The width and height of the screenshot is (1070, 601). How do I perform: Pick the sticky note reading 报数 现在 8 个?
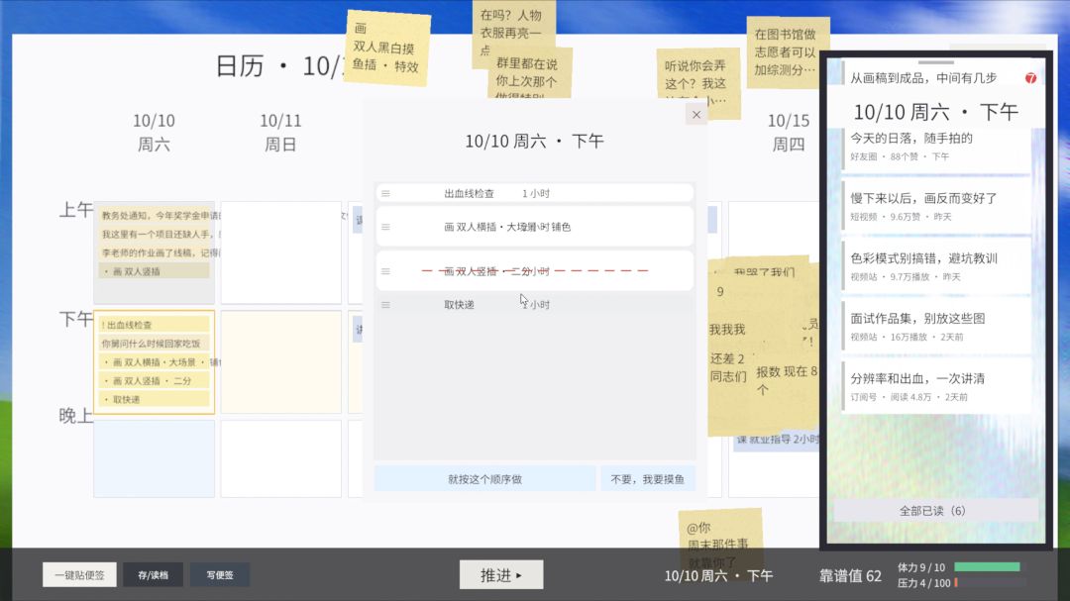click(x=786, y=378)
